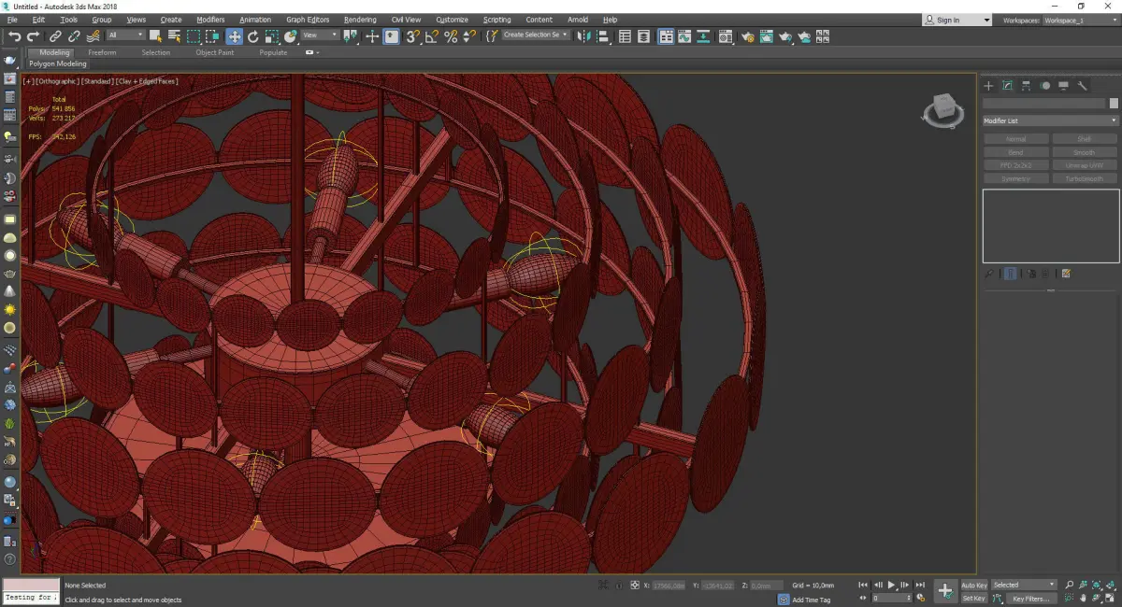The width and height of the screenshot is (1122, 607).
Task: Open the Scripting menu
Action: [497, 20]
